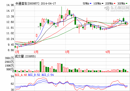
Task: Click the 1996万 volume axis label
Action: [x=9, y=66]
